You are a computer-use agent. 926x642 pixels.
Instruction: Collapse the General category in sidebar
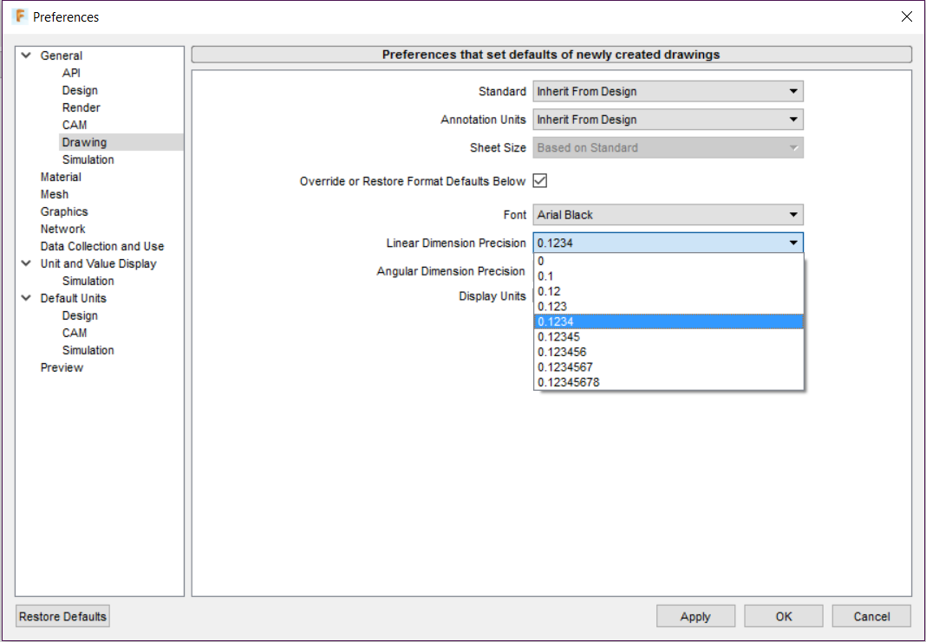(x=25, y=55)
